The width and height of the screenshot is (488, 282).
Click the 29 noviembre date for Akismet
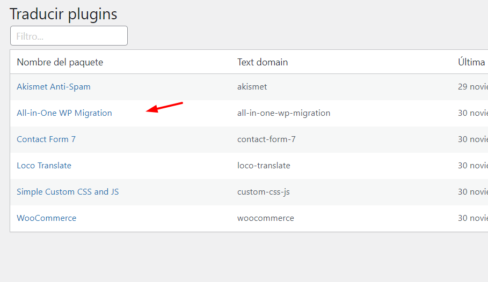(473, 87)
